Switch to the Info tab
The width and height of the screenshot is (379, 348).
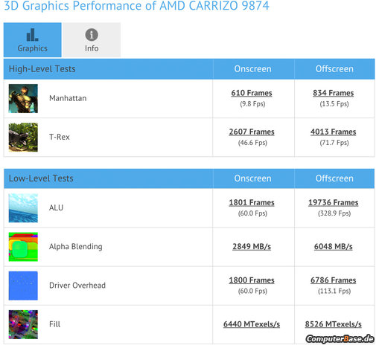click(92, 40)
